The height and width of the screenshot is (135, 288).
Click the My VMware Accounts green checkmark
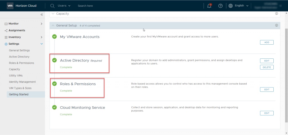point(54,37)
